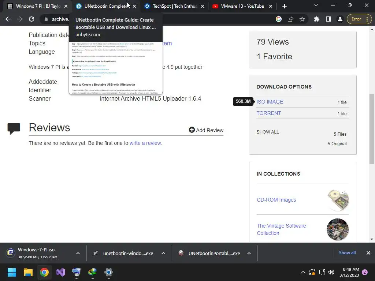Bookmark this page with star icon
375x281 pixels.
point(302,19)
